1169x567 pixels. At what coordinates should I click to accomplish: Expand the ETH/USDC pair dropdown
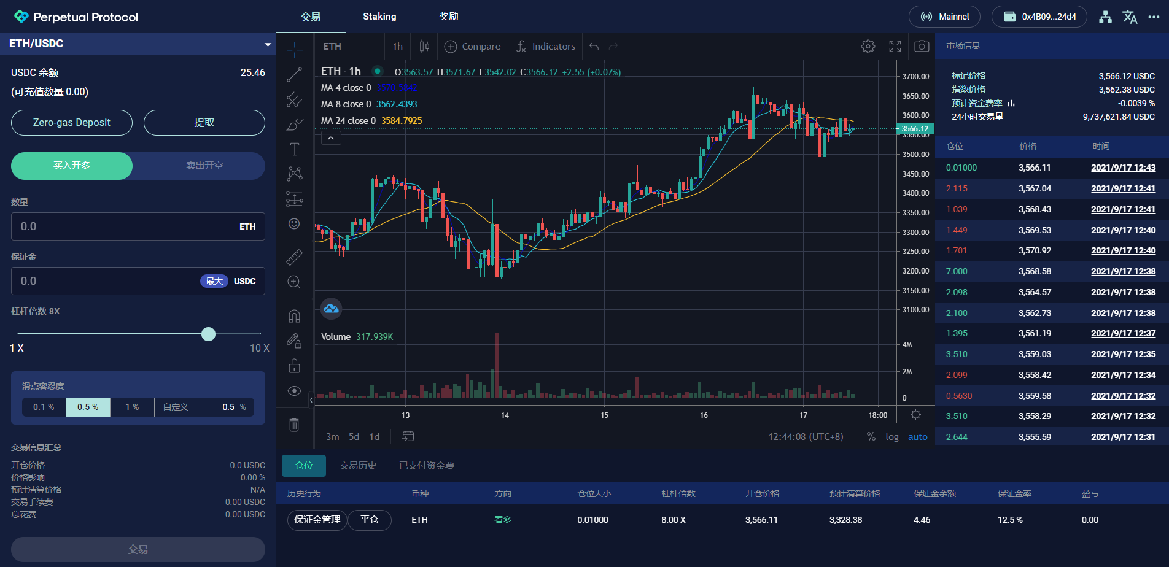tap(268, 44)
